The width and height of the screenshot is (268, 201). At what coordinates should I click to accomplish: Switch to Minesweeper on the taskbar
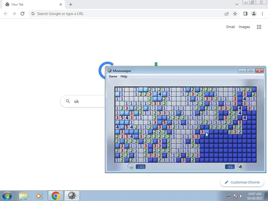72,196
